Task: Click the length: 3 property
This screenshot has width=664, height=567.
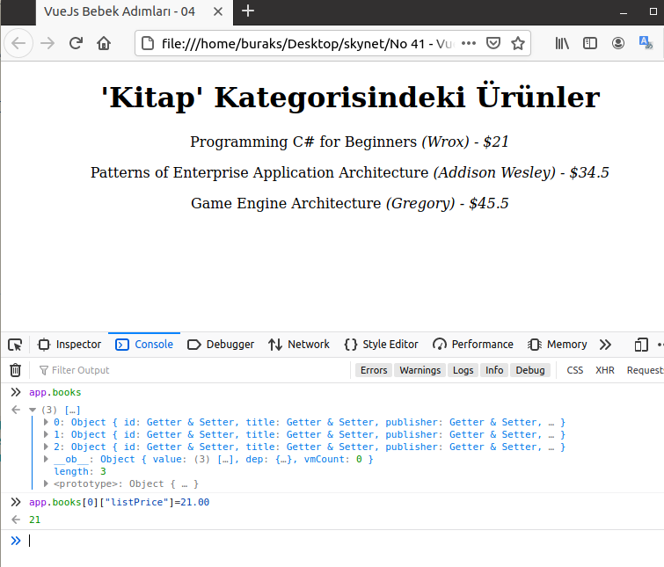Action: (x=80, y=471)
